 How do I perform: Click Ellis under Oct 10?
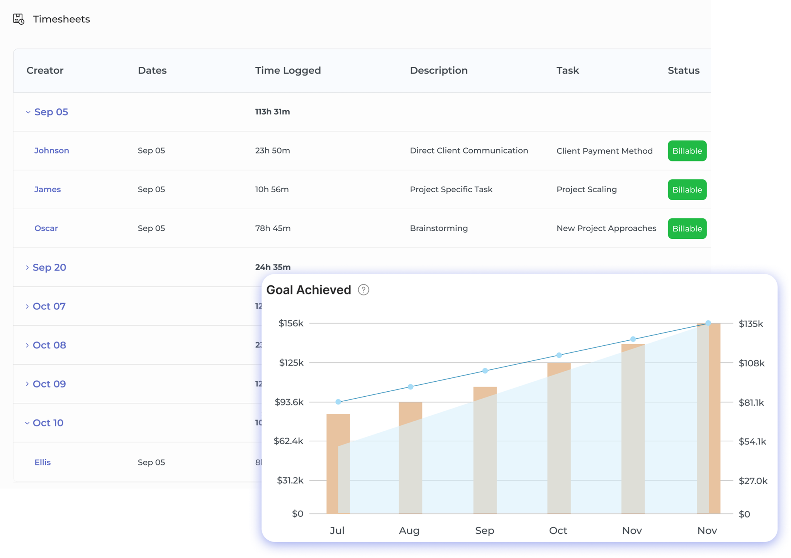(42, 462)
